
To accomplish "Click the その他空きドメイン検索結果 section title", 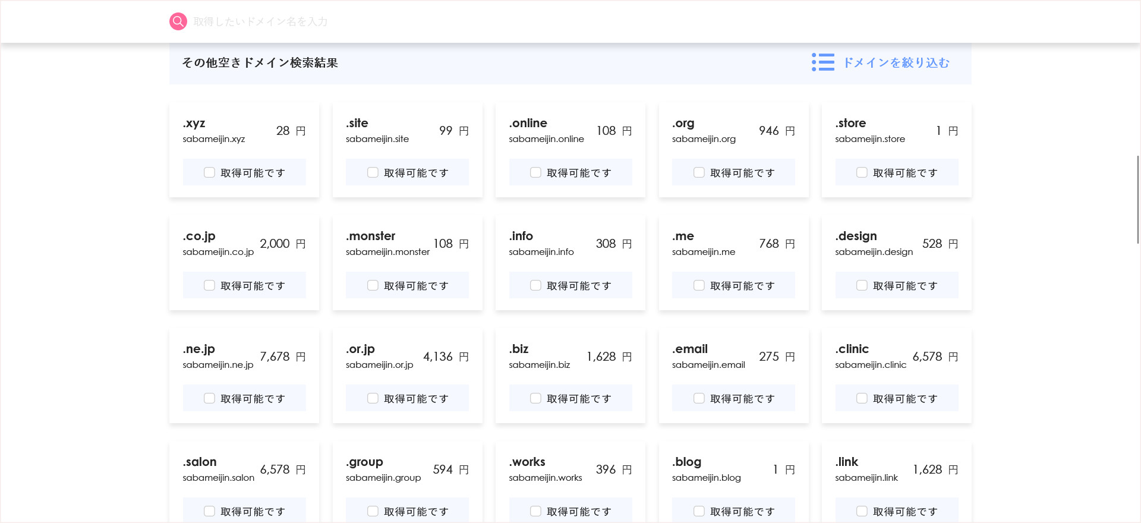I will [260, 62].
